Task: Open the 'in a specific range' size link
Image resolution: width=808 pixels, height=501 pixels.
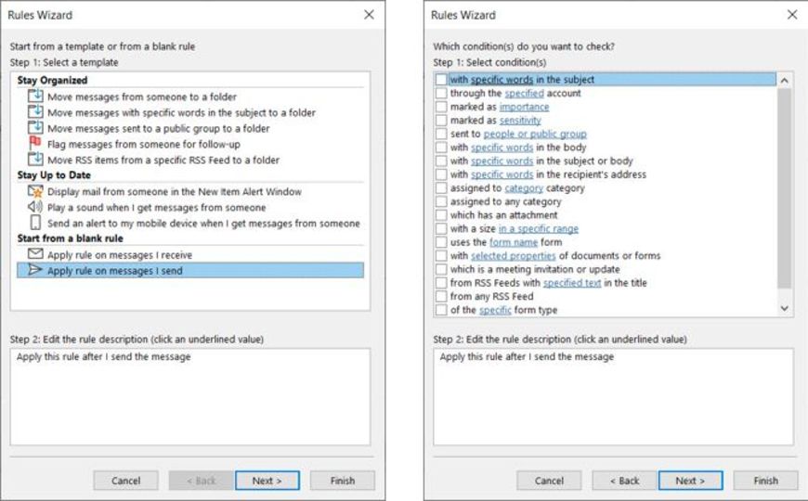Action: [x=539, y=228]
